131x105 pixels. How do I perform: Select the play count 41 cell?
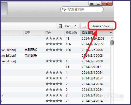pos(67,39)
